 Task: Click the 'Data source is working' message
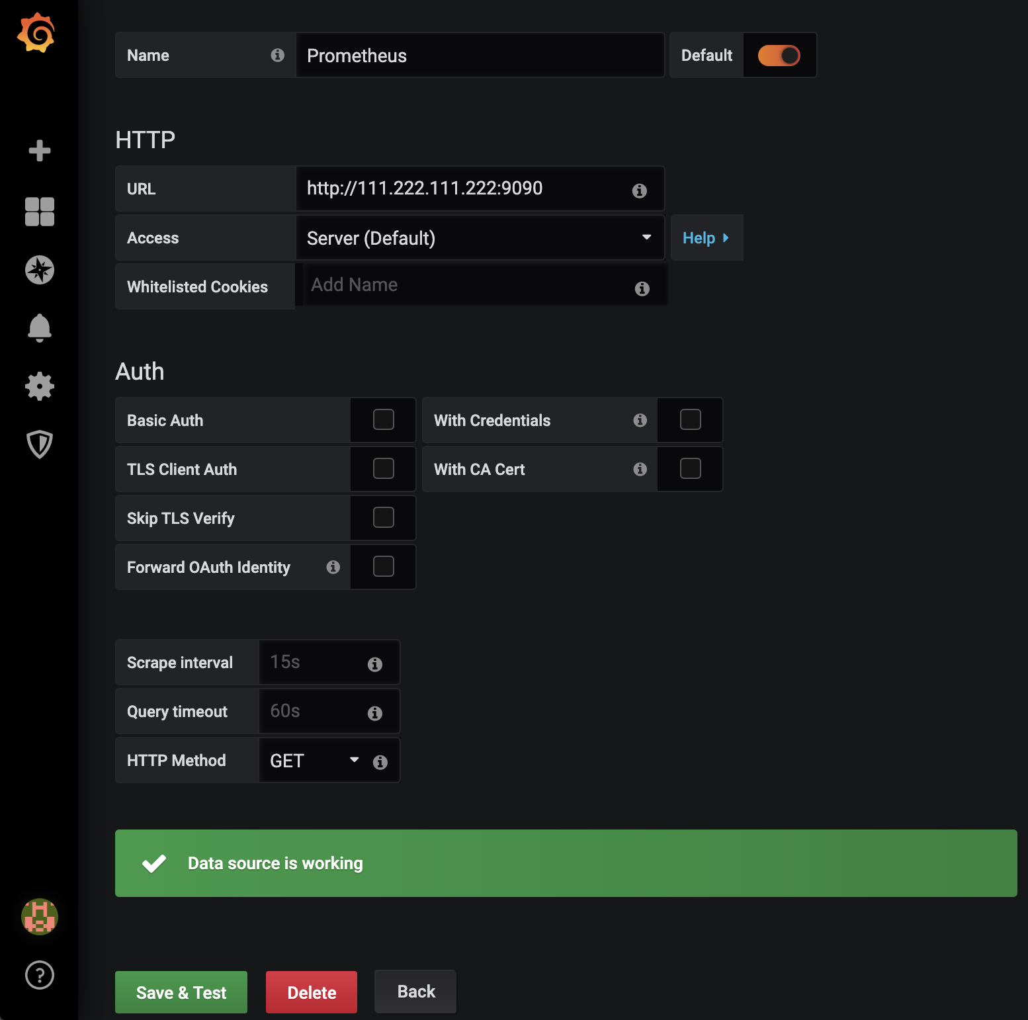pyautogui.click(x=275, y=863)
